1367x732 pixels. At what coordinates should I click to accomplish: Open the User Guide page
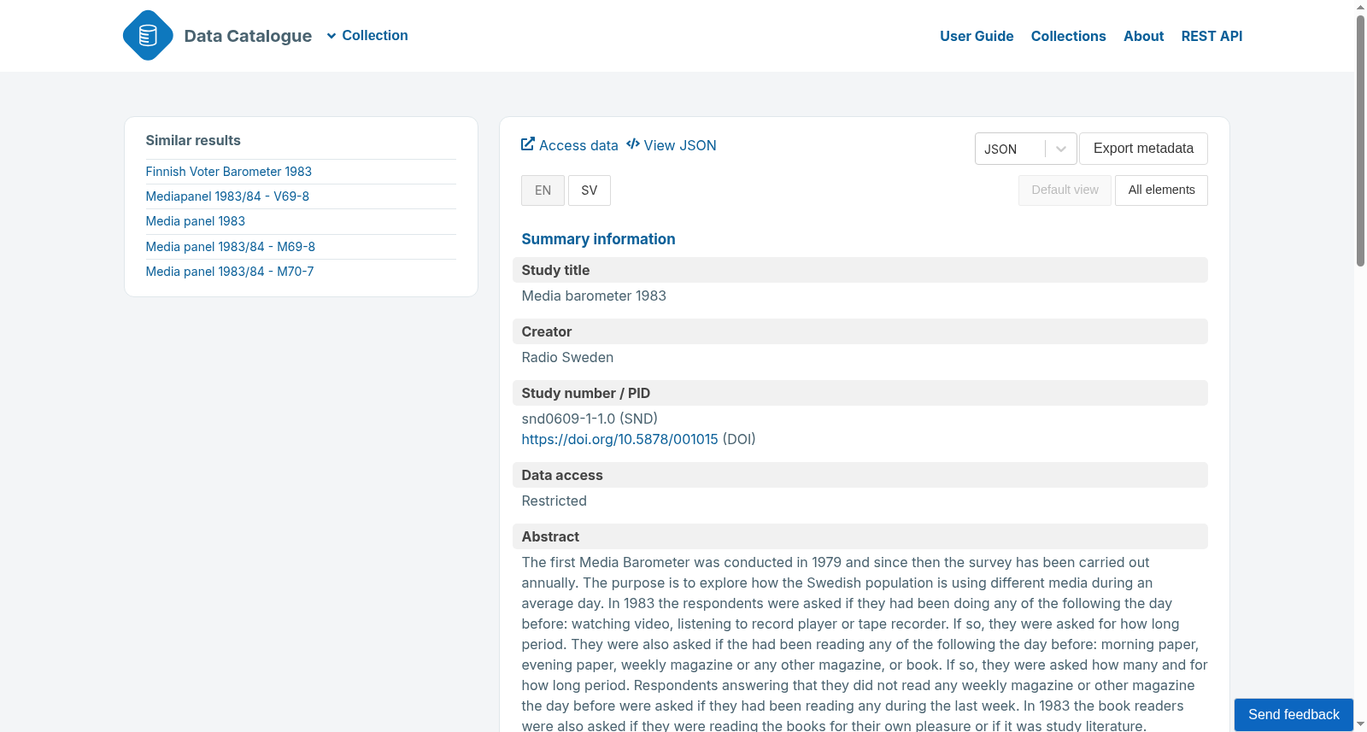(977, 36)
